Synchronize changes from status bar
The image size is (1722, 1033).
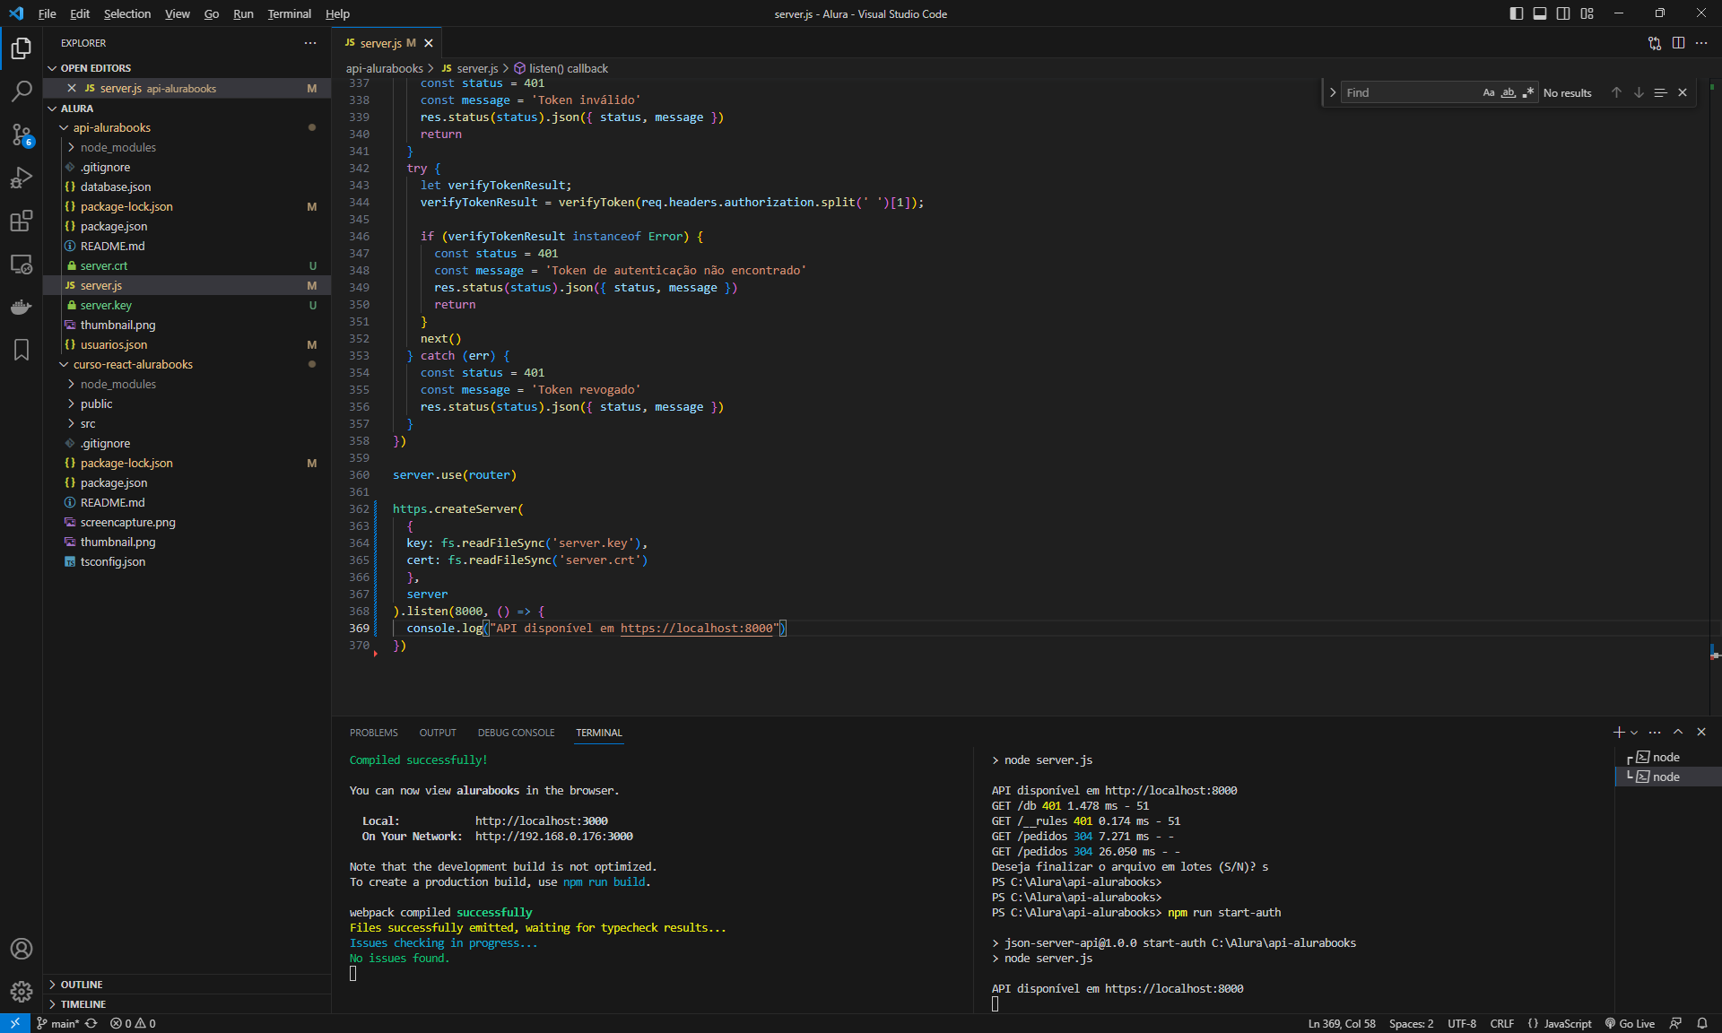91,1023
